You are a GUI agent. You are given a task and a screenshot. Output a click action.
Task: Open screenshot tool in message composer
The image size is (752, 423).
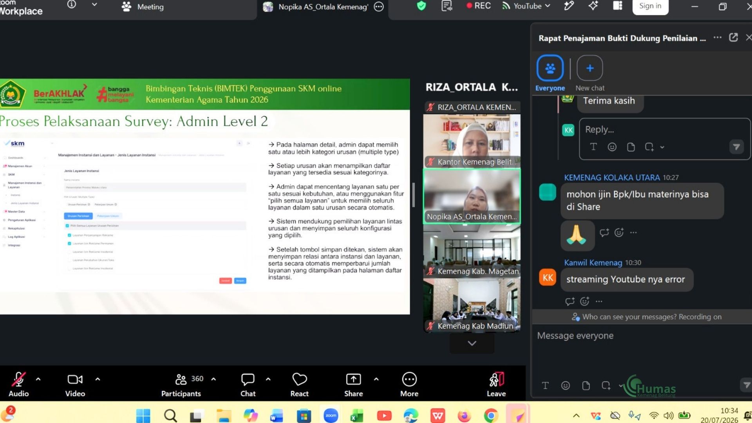click(x=606, y=385)
